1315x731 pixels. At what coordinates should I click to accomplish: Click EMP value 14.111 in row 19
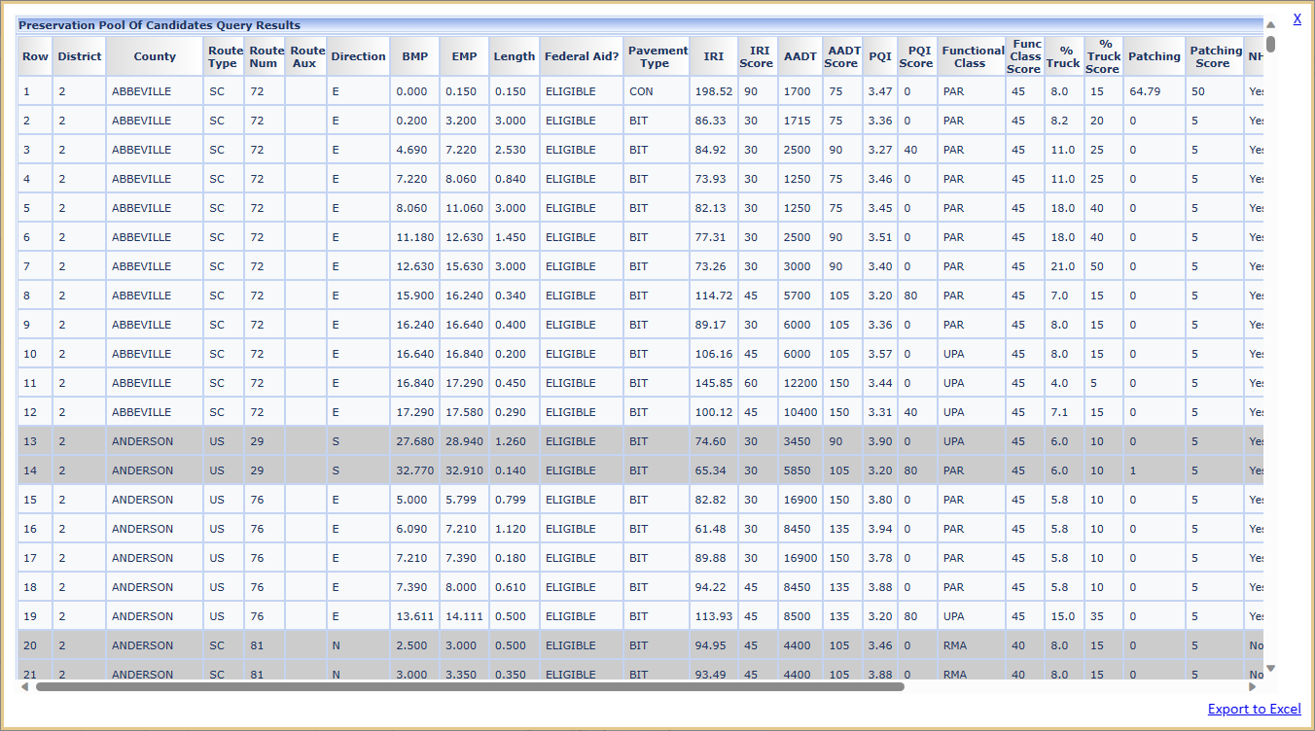pos(462,616)
